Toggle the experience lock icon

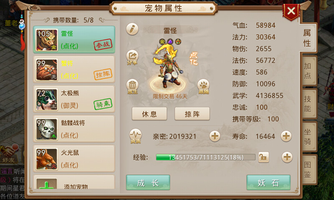pos(263,157)
